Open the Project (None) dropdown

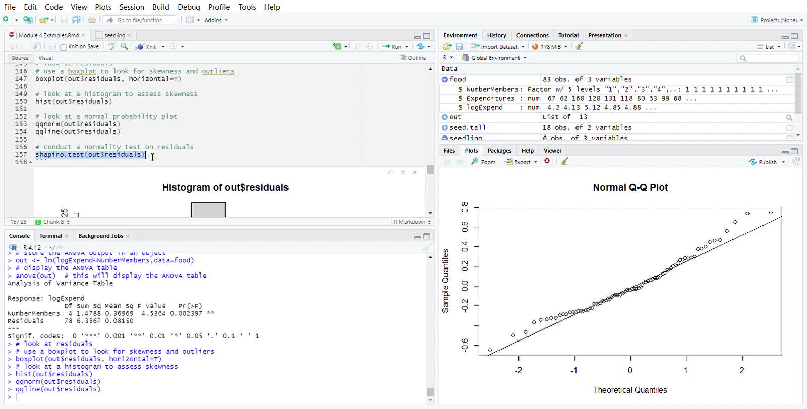click(777, 20)
